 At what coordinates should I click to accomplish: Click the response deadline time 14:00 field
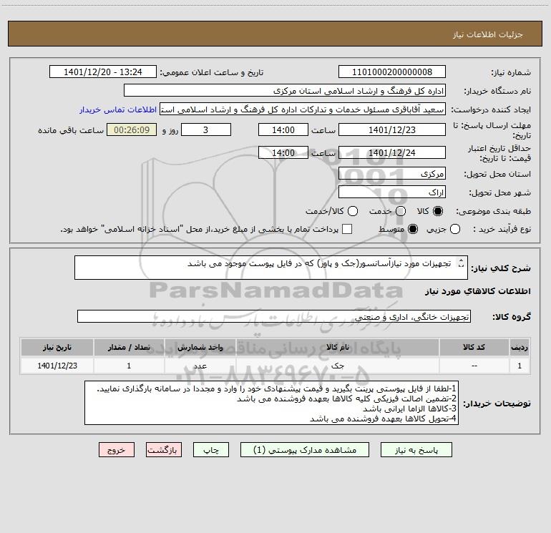click(283, 129)
